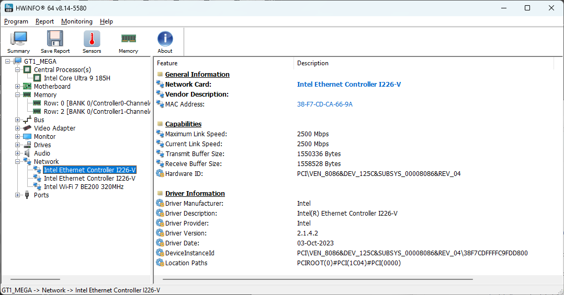Click the network icon beside MAC Address
Viewport: 564px width, 295px height.
click(160, 104)
